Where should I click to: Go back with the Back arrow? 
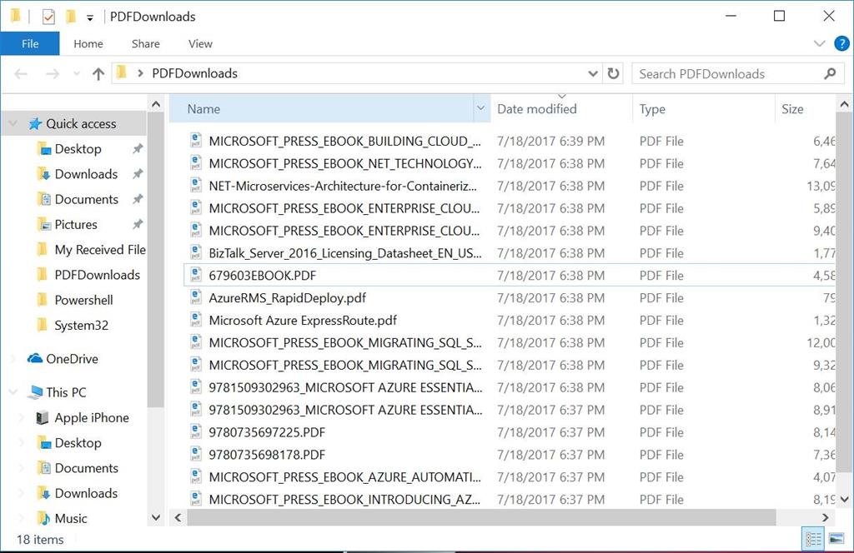click(21, 73)
